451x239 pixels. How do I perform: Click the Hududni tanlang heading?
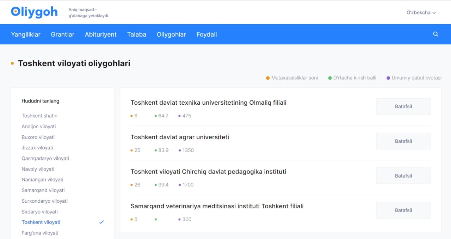tap(41, 101)
